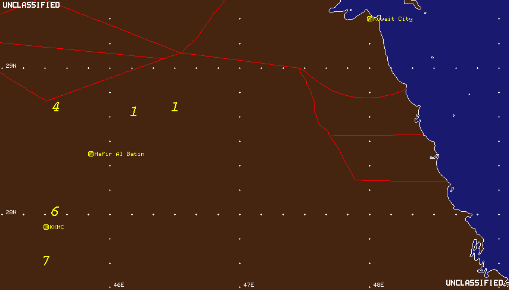Click the 29N latitude label
Image resolution: width=510 pixels, height=291 pixels.
pyautogui.click(x=11, y=65)
